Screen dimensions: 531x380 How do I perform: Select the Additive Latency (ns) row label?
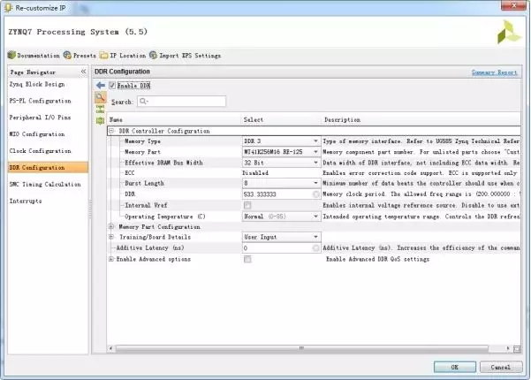[x=150, y=248]
